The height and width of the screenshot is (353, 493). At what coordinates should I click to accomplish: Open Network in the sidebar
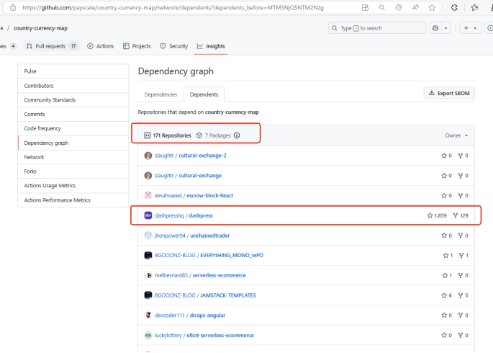(x=73, y=157)
